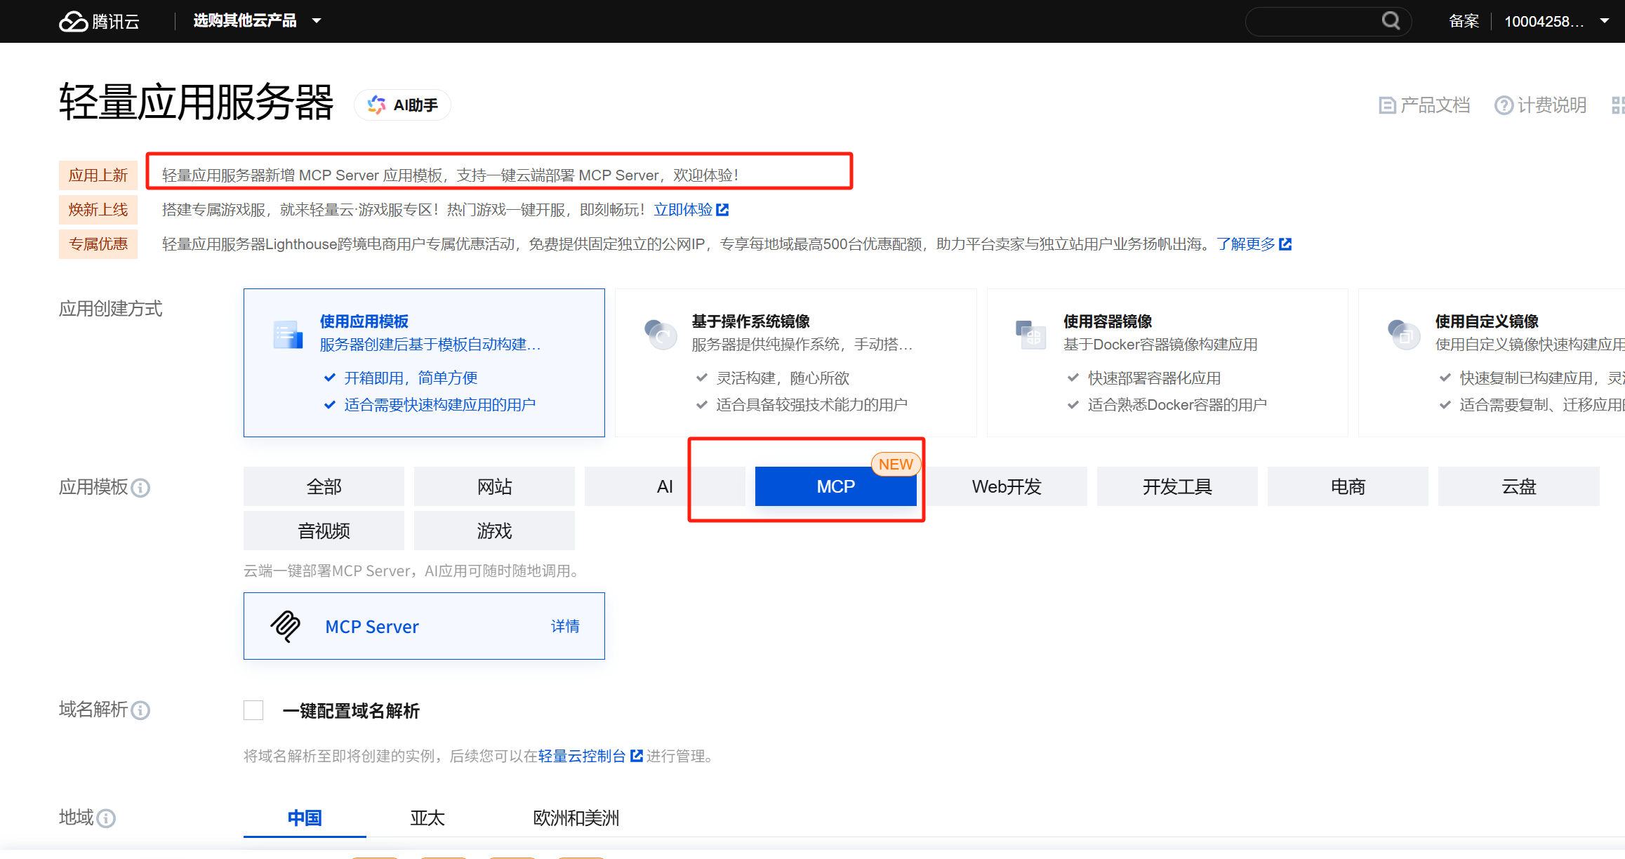Click the grid icon at top right

(1618, 105)
